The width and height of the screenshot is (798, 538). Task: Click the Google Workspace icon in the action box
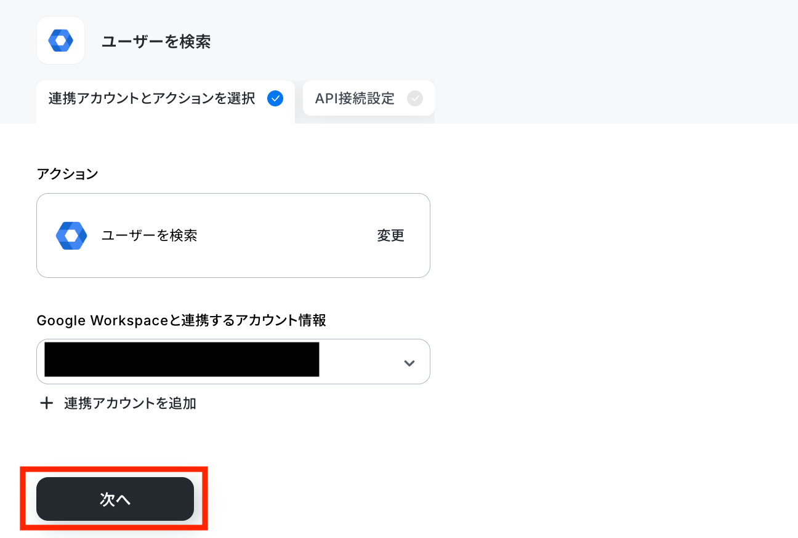71,235
